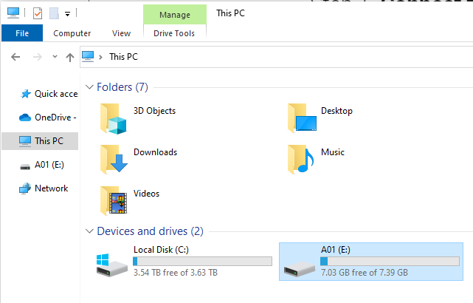Image resolution: width=473 pixels, height=303 pixels.
Task: Click the A01 (E:) usage bar
Action: pyautogui.click(x=390, y=261)
